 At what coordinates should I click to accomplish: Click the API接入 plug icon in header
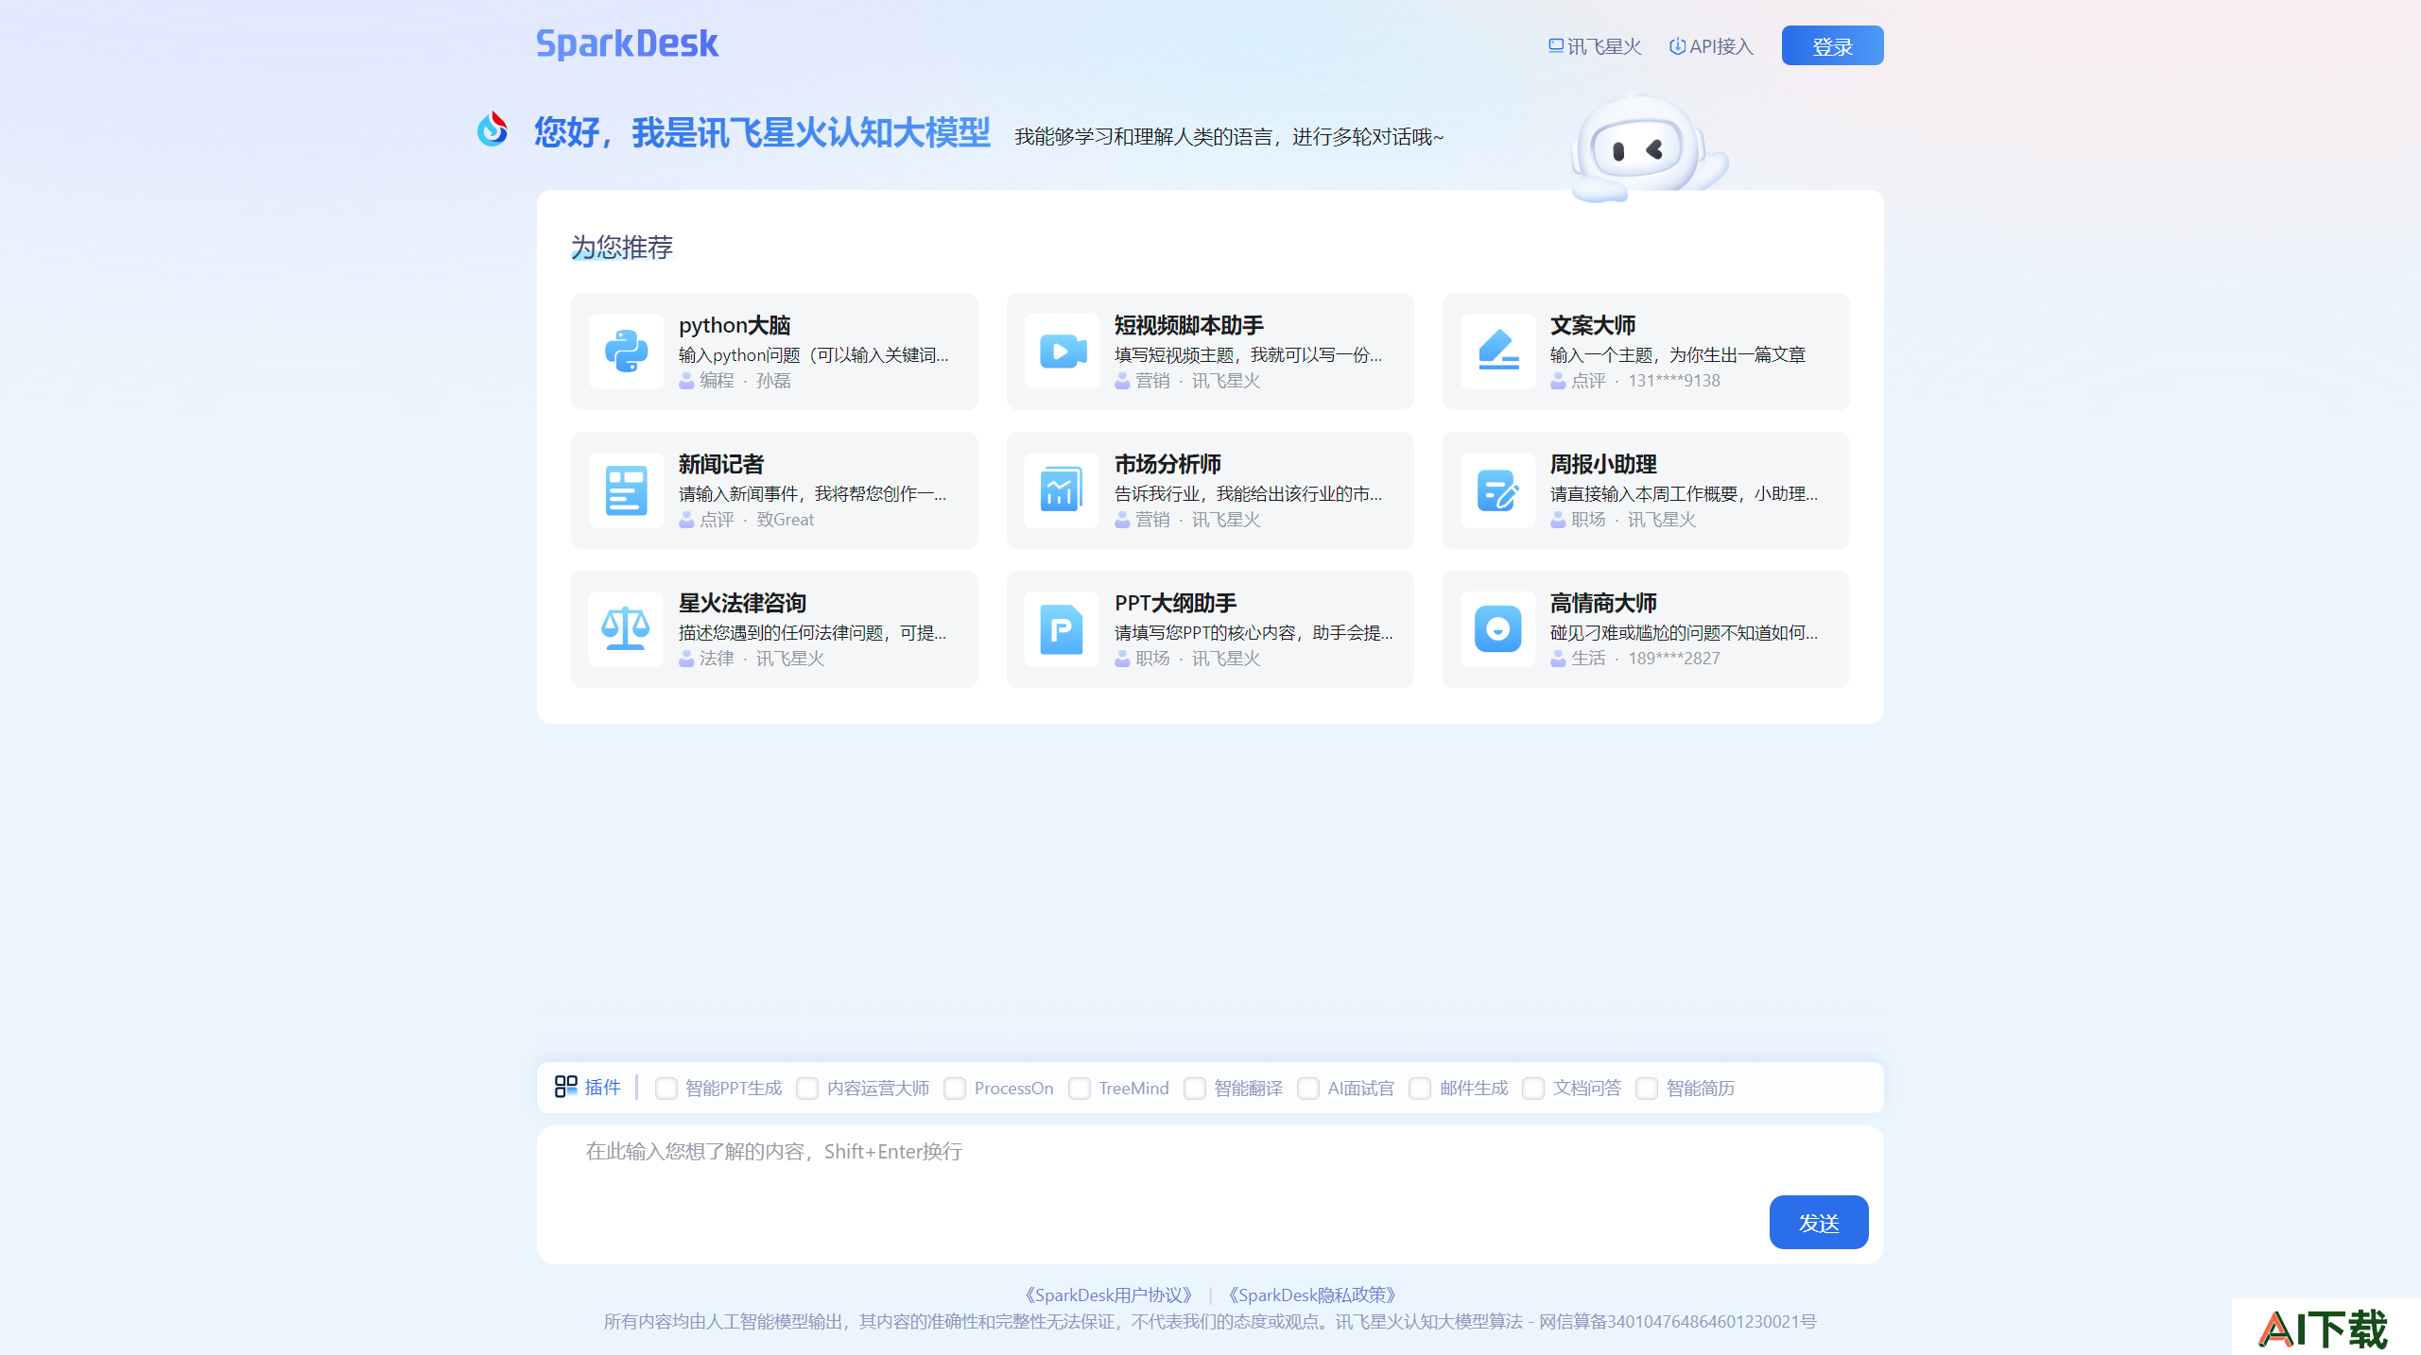(x=1677, y=46)
